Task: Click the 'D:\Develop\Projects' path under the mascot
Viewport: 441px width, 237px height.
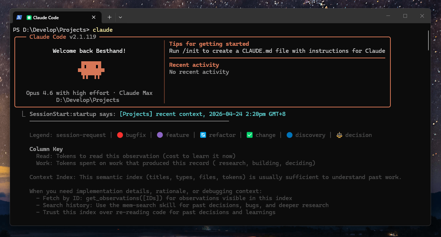Action: pyautogui.click(x=88, y=100)
